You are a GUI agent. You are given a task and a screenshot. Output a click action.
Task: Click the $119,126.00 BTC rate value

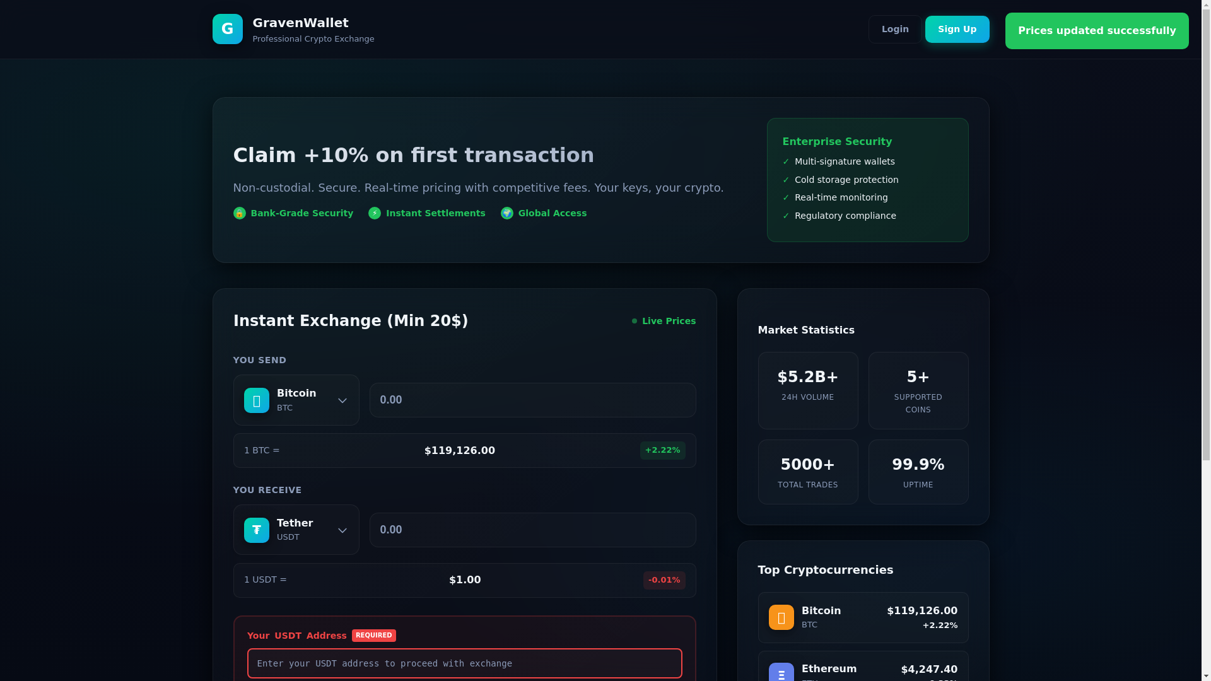click(460, 451)
